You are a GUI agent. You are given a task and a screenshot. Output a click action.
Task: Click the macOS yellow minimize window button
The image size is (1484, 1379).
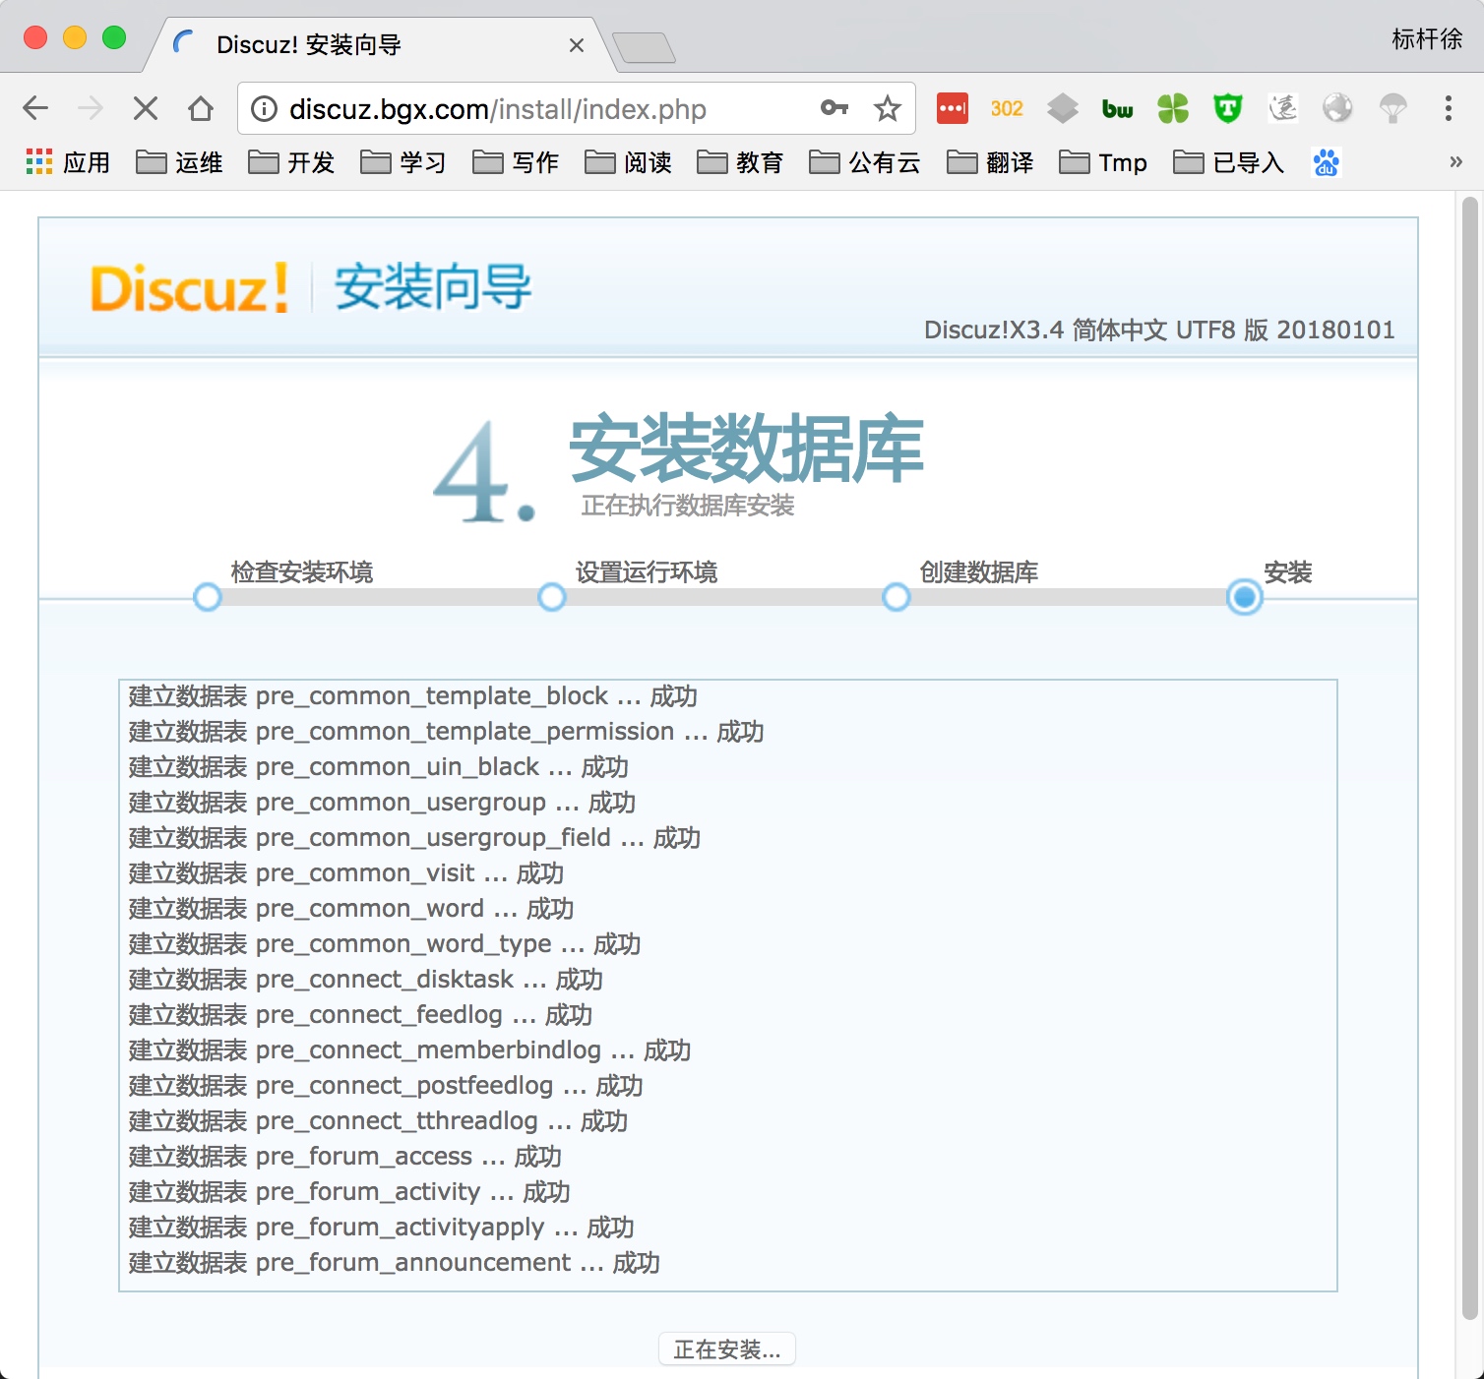click(x=75, y=37)
